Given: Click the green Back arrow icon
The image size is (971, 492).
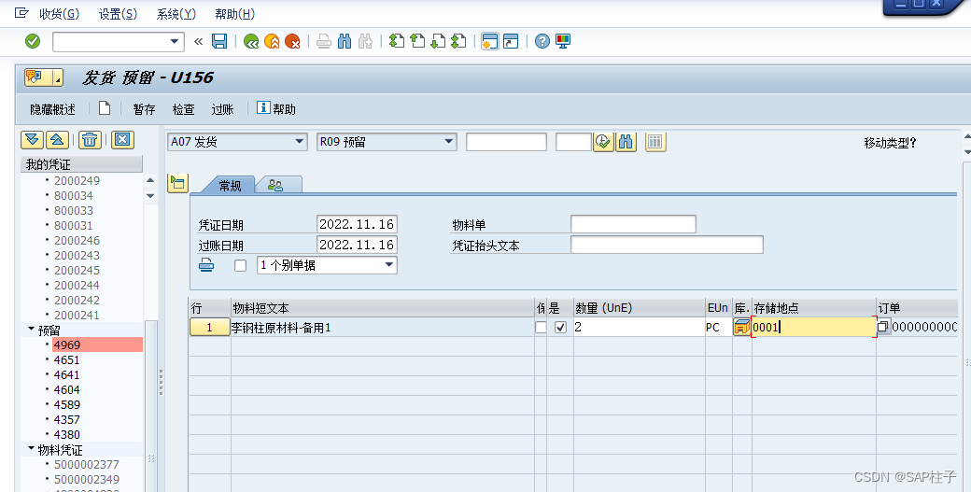Looking at the screenshot, I should (x=251, y=41).
